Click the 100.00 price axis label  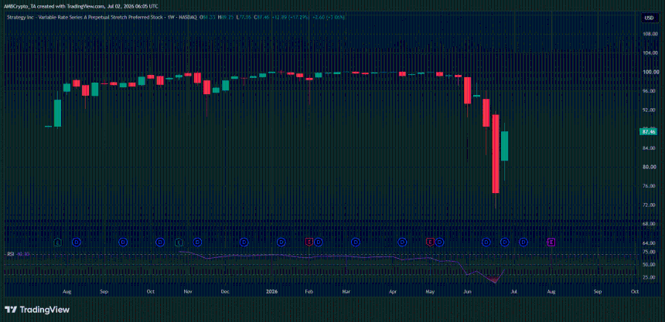pyautogui.click(x=648, y=72)
